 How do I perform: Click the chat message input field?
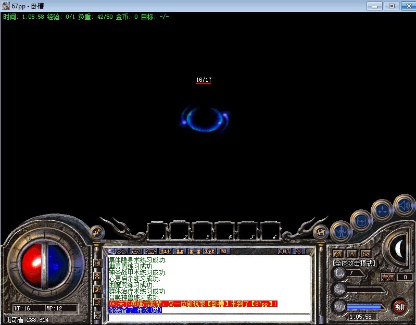pos(210,318)
